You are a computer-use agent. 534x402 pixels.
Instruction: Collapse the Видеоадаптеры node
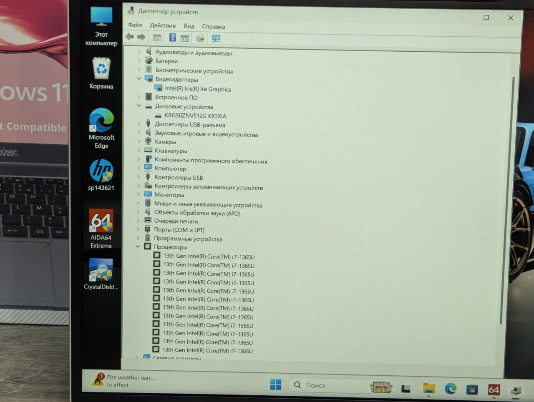coord(139,78)
